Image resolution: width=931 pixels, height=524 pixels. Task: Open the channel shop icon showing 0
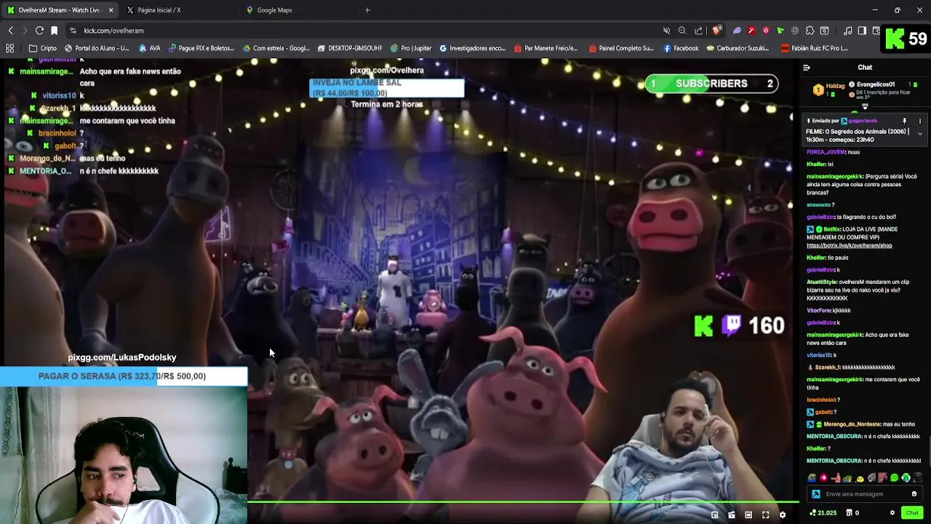(853, 513)
